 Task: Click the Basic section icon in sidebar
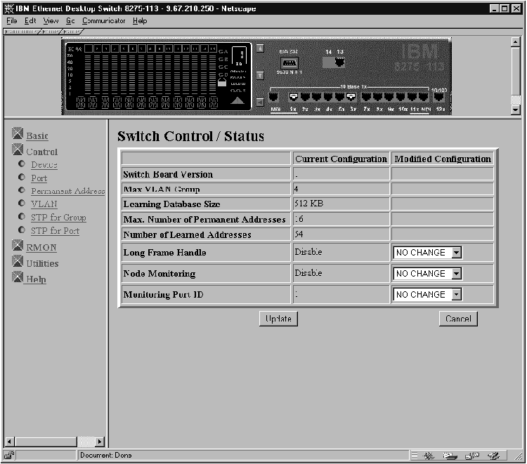tap(18, 134)
